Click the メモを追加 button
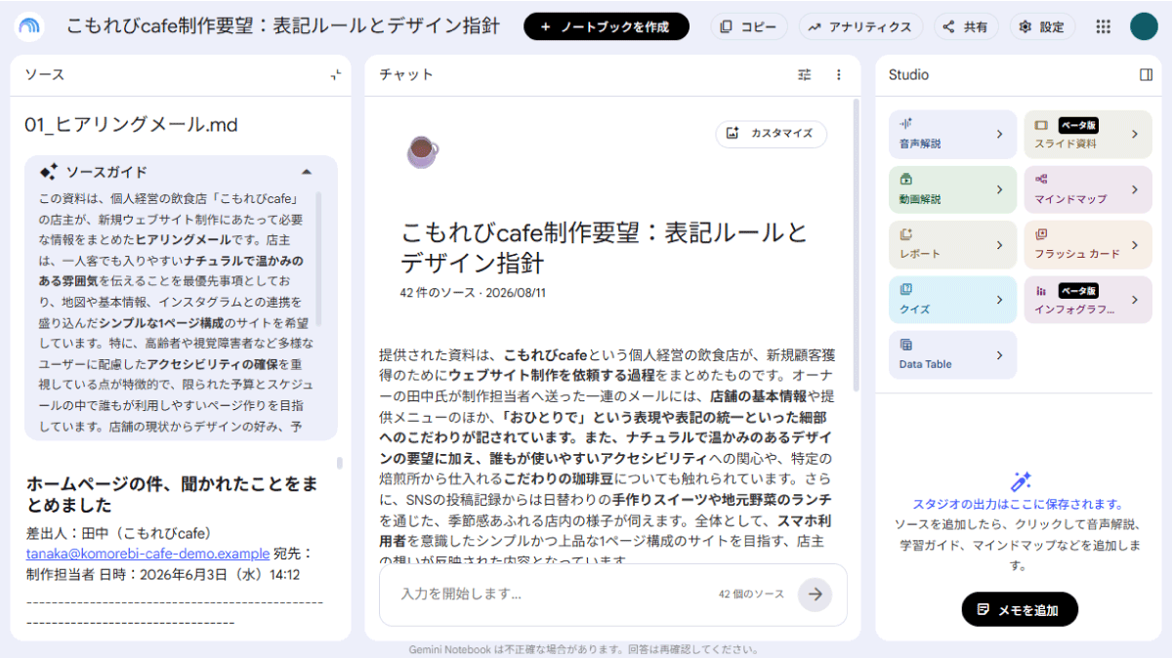The image size is (1172, 659). pyautogui.click(x=1020, y=609)
